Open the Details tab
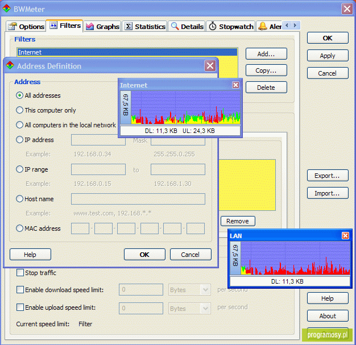 point(187,27)
